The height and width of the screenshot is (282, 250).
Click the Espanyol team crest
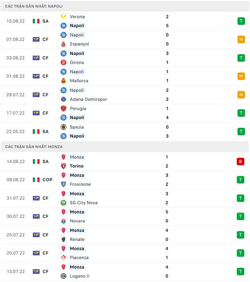[63, 44]
